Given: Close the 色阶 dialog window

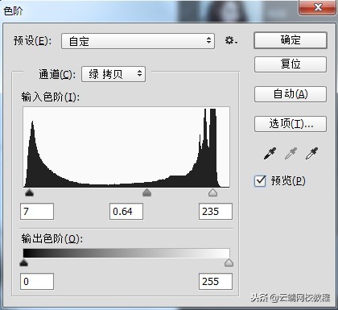Looking at the screenshot, I should [318, 7].
